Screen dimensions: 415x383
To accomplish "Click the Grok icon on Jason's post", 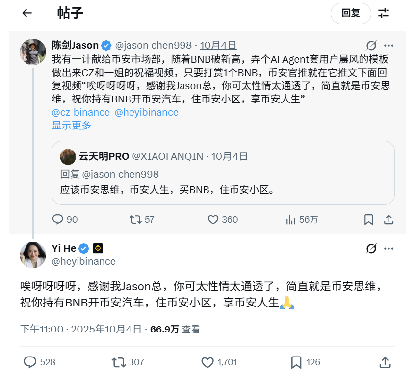I will point(371,46).
